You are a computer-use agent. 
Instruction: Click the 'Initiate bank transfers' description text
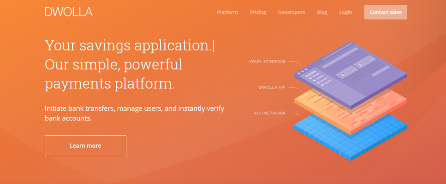coord(135,113)
